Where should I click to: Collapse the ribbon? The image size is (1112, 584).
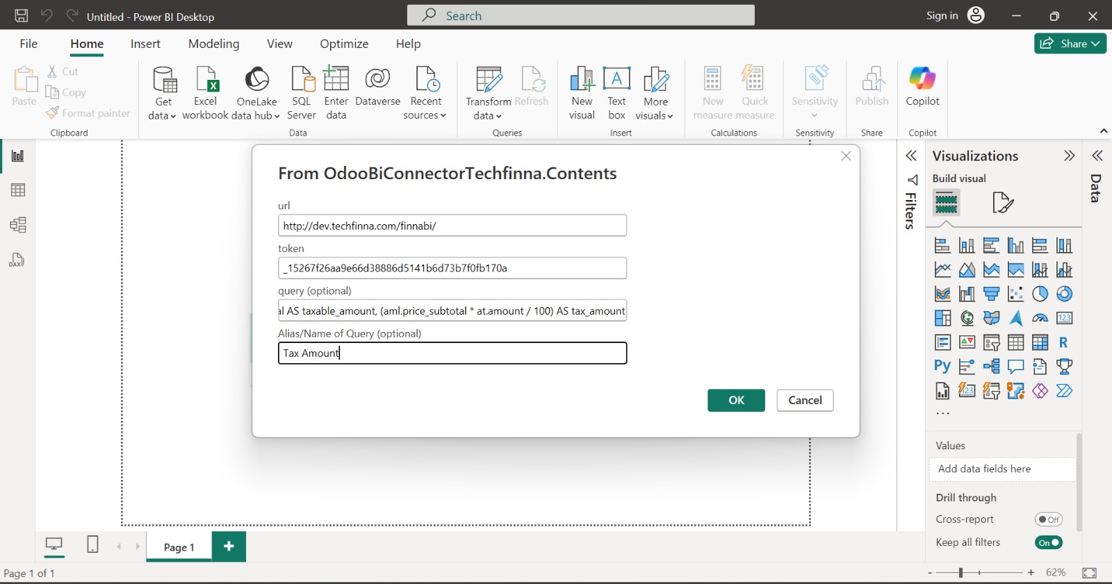click(x=1103, y=131)
